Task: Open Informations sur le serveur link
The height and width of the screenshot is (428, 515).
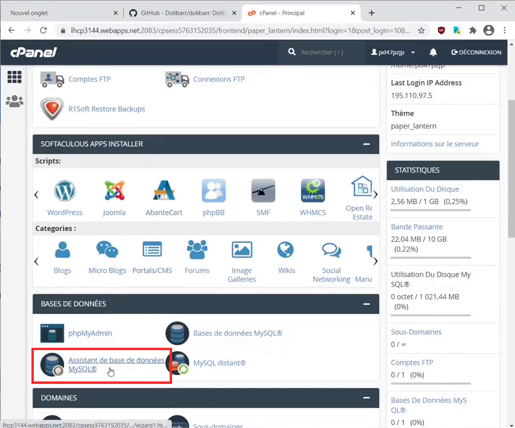Action: [435, 143]
